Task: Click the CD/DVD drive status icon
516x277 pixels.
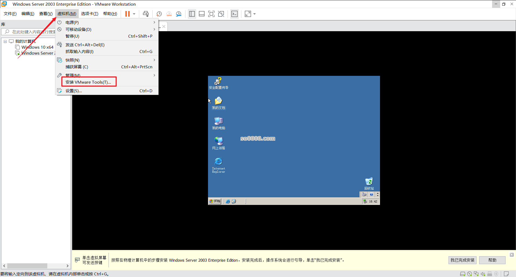Action: [470, 274]
